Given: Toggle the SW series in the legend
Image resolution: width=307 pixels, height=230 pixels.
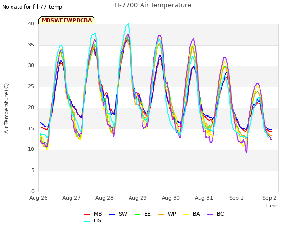Looking at the screenshot, I should (118, 214).
